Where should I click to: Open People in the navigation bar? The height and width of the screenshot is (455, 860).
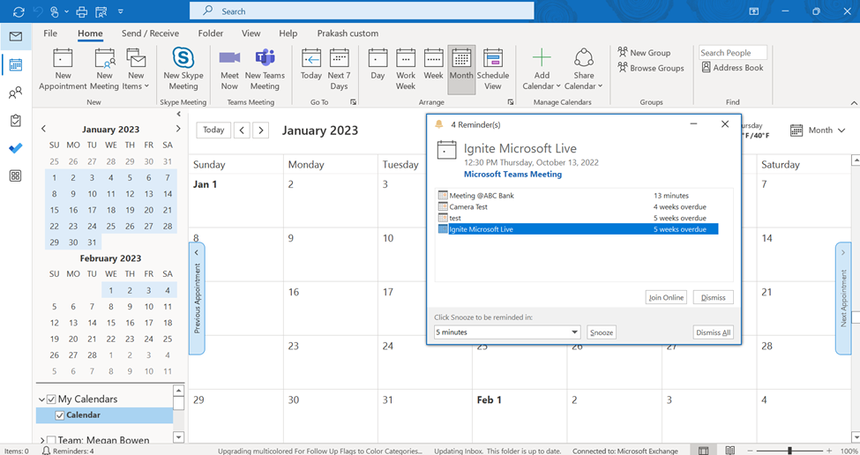15,93
